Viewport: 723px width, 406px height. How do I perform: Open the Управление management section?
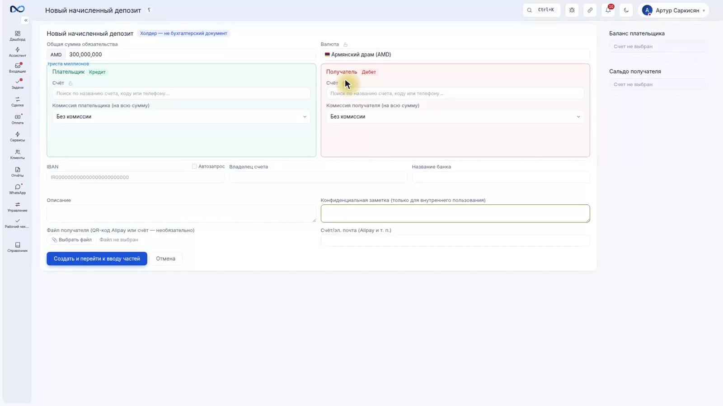point(17,207)
